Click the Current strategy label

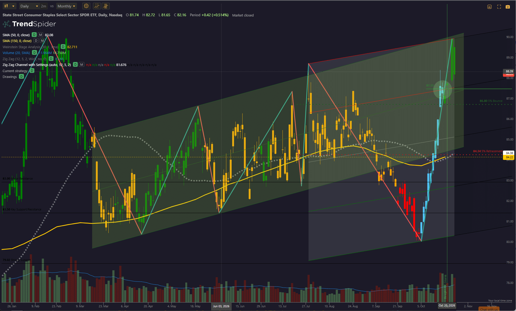click(x=15, y=71)
